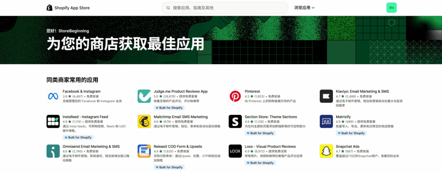
Task: Click the Mailchimp monkey icon
Action: click(144, 121)
